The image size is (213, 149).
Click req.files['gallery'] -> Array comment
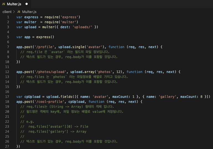pyautogui.click(x=53, y=132)
